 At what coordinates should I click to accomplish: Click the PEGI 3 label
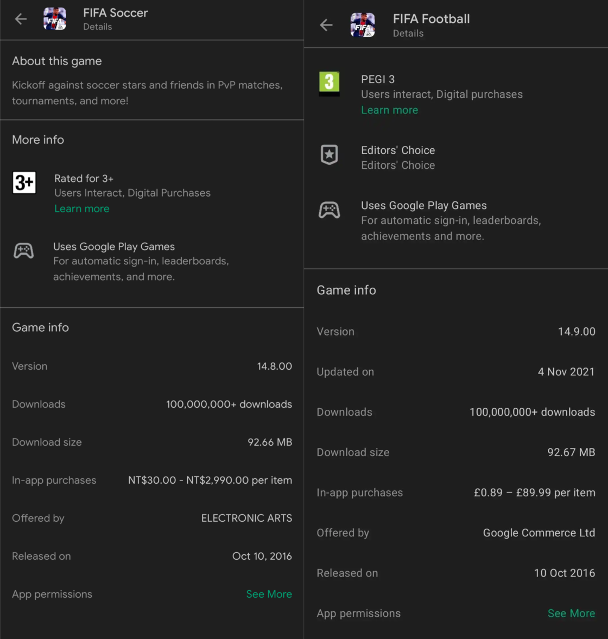tap(378, 79)
